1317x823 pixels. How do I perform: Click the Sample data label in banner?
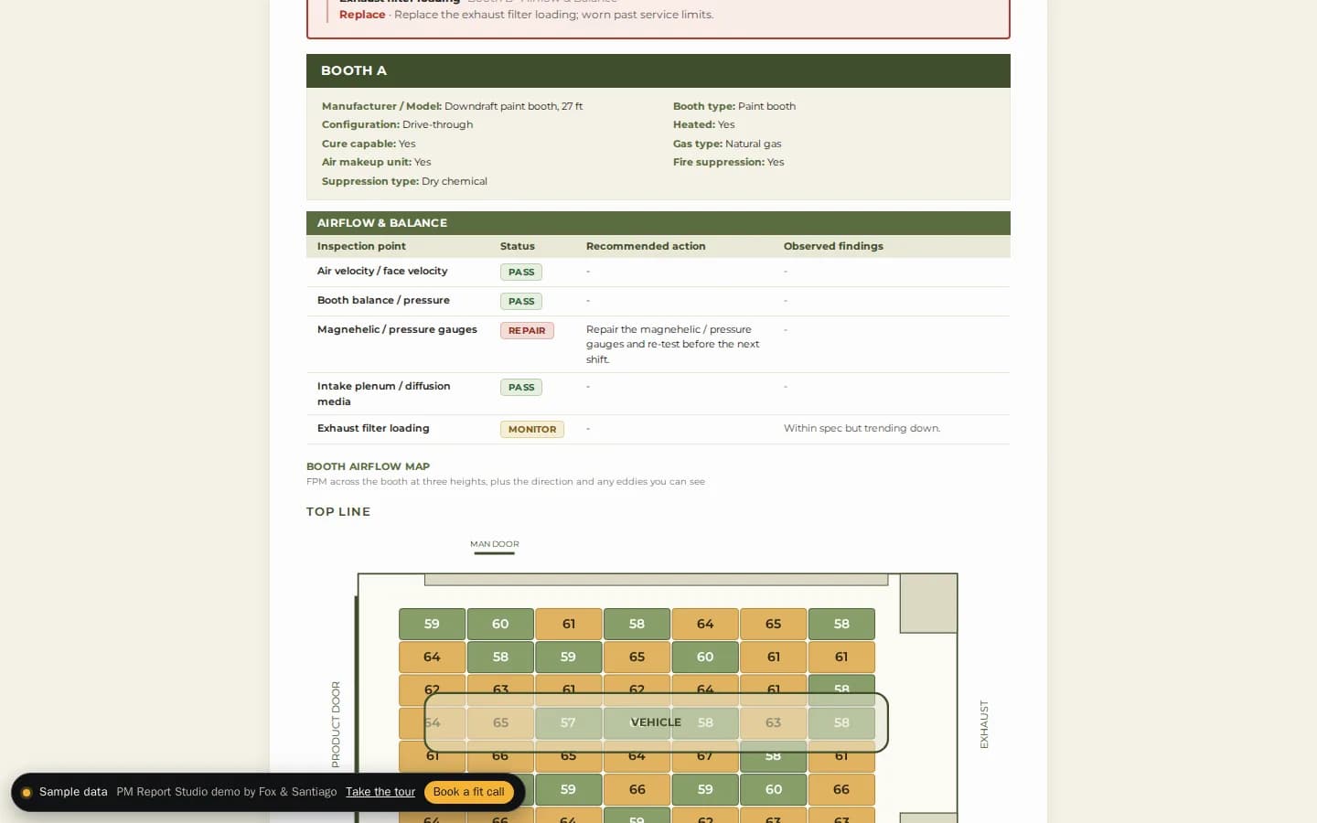(73, 792)
